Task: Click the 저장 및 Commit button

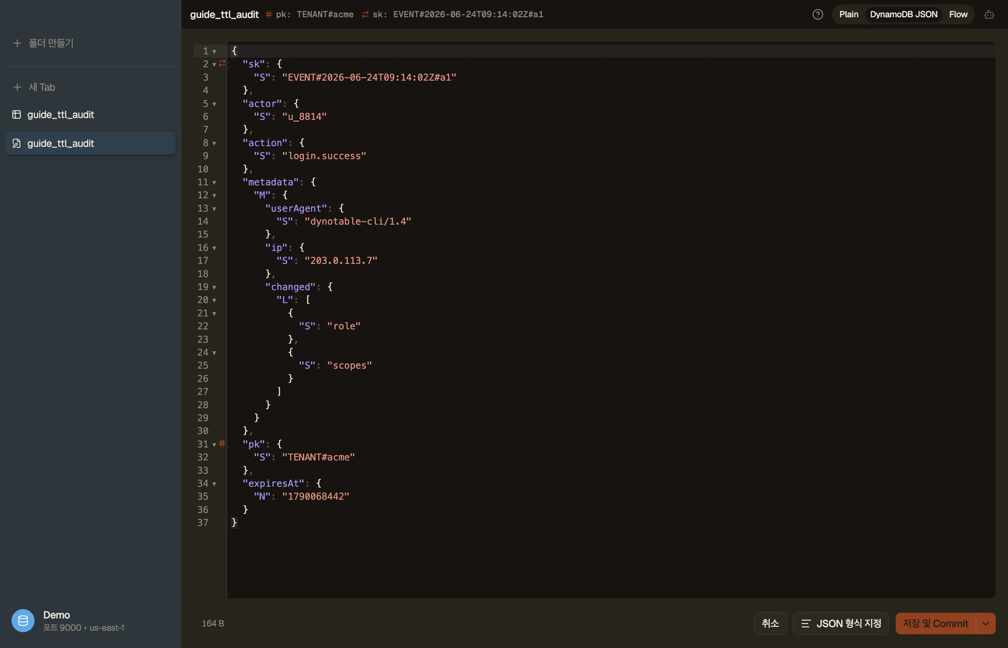Action: tap(935, 623)
